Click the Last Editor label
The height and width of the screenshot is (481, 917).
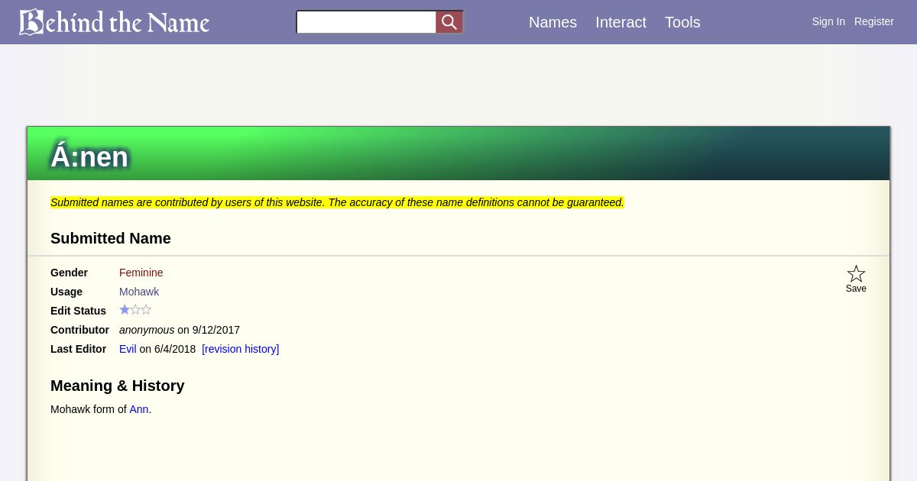(78, 349)
